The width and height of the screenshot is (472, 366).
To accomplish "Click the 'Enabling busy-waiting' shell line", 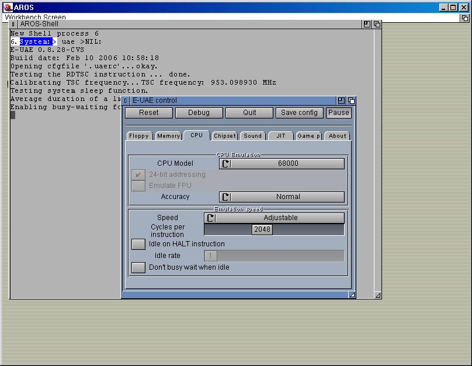I will point(65,107).
